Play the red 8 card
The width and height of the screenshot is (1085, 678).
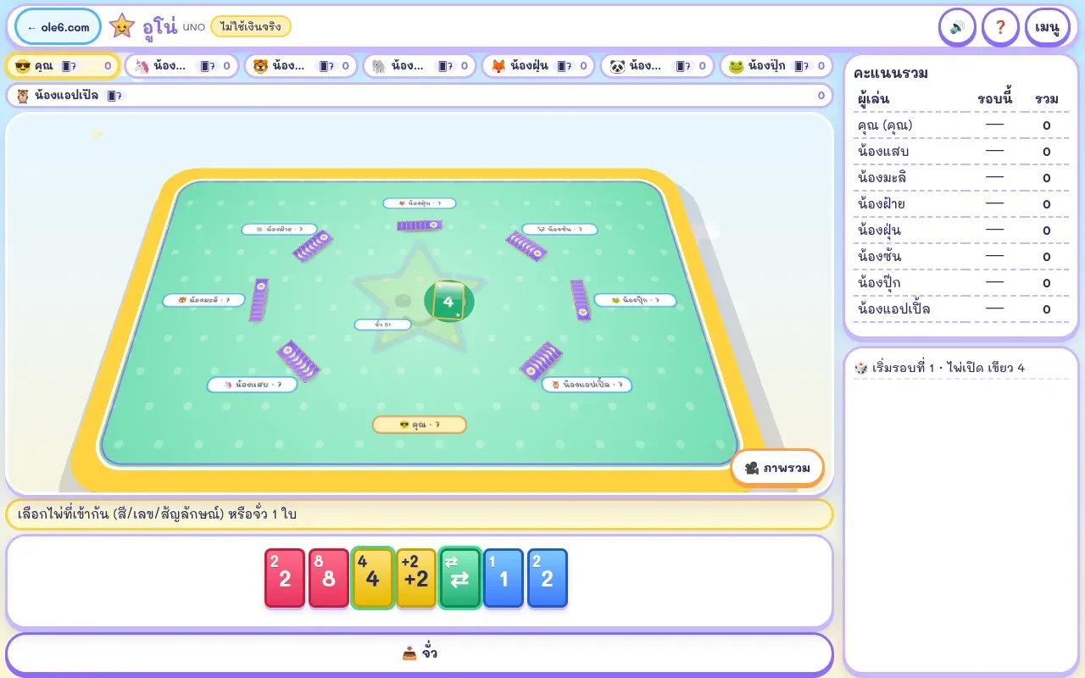coord(329,578)
